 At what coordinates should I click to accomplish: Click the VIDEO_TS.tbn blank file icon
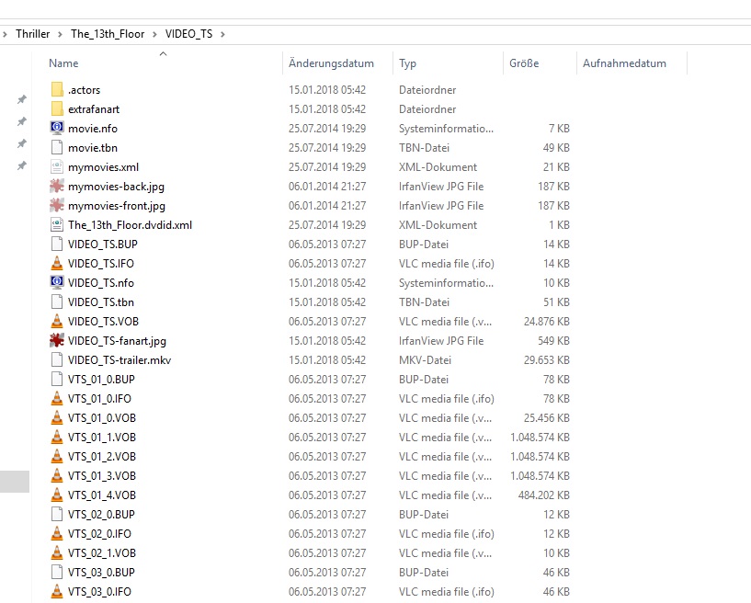pyautogui.click(x=56, y=302)
